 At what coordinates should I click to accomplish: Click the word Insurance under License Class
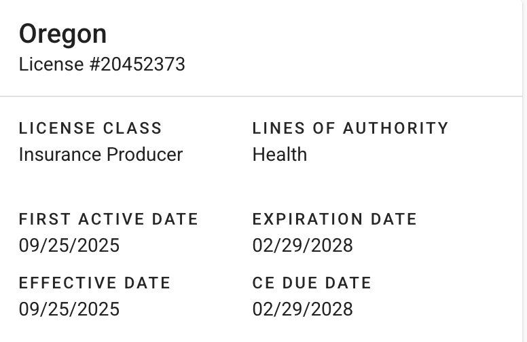58,155
